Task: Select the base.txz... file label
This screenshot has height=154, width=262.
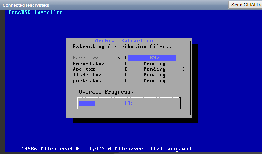Action: coord(90,58)
